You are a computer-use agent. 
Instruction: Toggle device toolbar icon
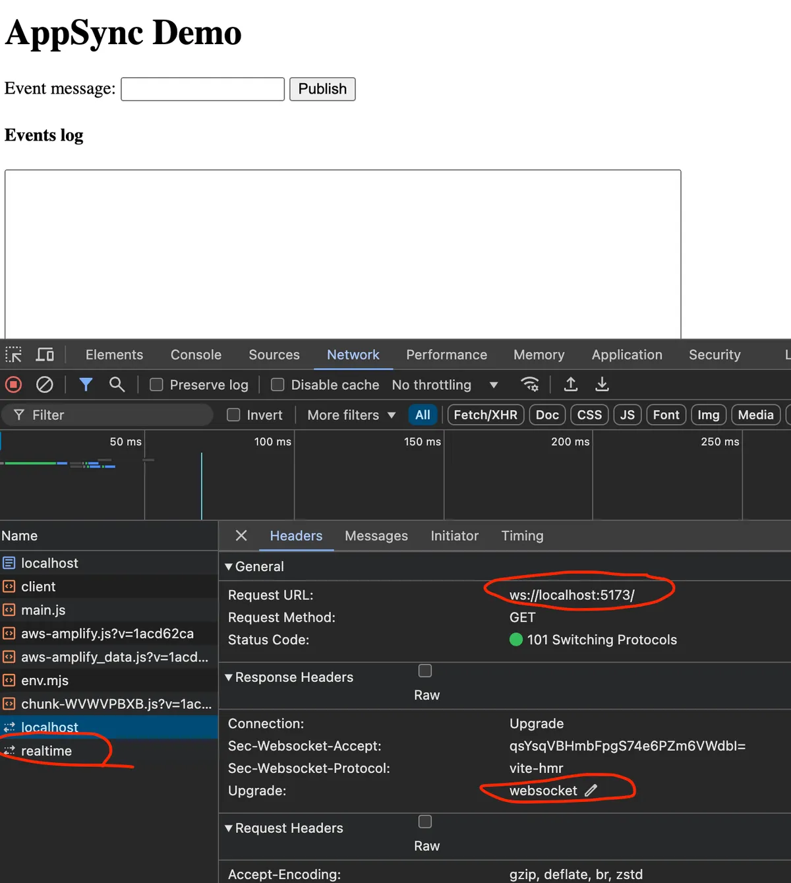click(x=45, y=355)
